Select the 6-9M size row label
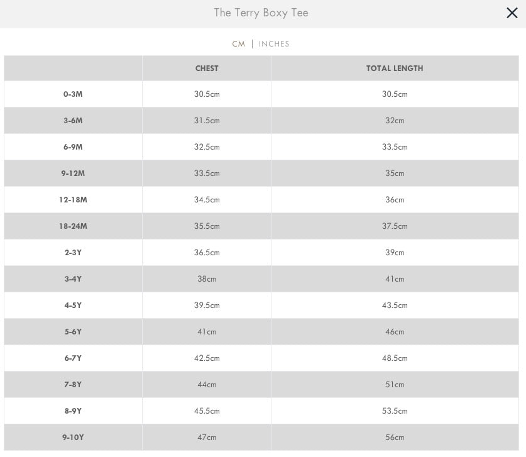The image size is (526, 457). pyautogui.click(x=73, y=147)
